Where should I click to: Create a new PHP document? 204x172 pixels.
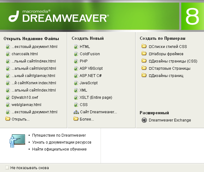pos(84,61)
